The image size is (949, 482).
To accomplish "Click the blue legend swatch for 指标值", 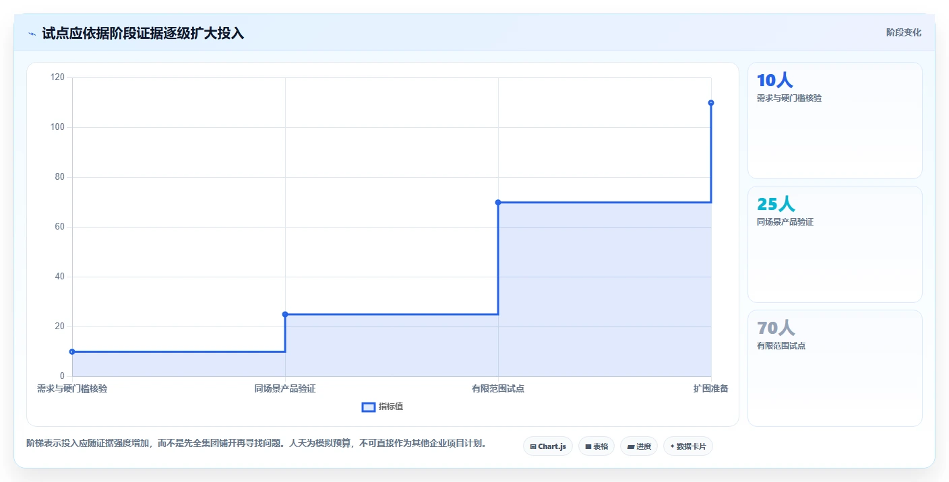I will click(x=369, y=407).
